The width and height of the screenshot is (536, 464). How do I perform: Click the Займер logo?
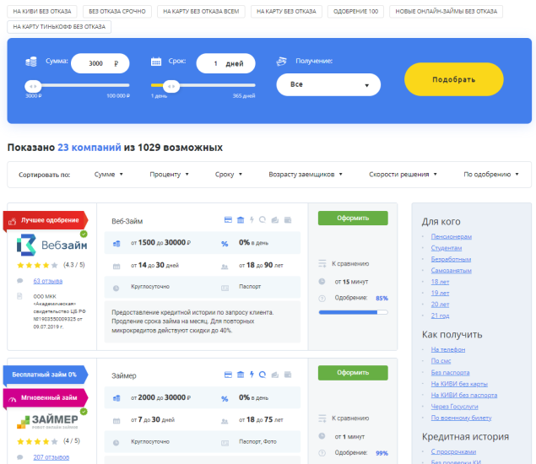[x=48, y=422]
